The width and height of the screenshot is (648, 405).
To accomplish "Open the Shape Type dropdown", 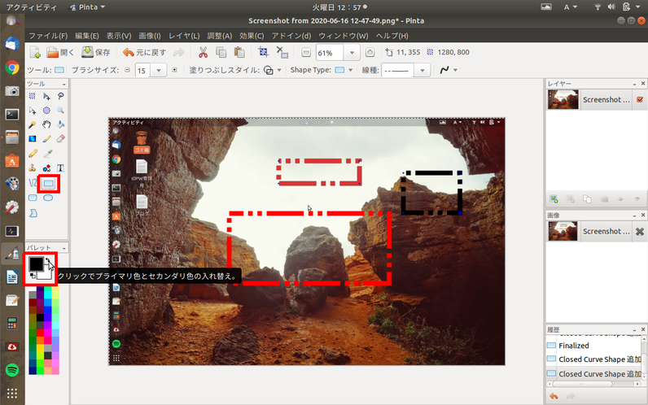I will click(x=350, y=70).
